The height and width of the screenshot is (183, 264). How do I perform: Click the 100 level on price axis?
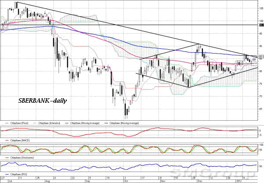[x=260, y=21]
